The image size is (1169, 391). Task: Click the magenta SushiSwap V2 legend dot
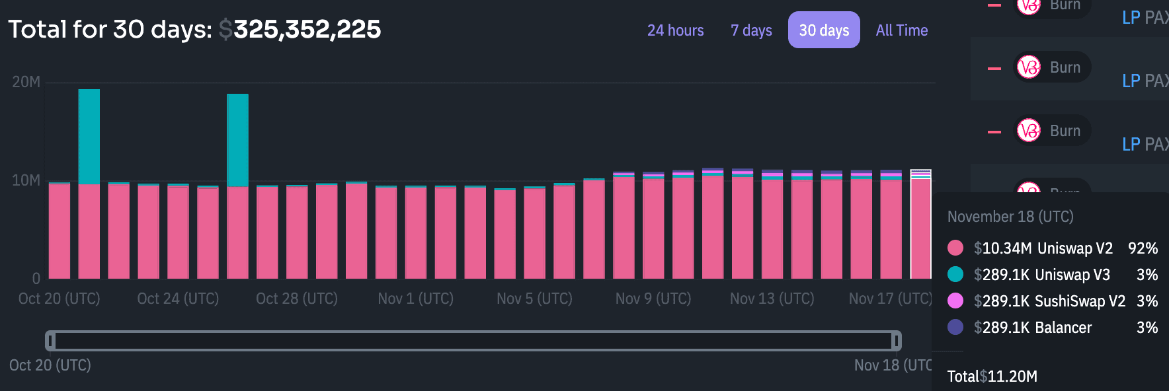coord(955,301)
